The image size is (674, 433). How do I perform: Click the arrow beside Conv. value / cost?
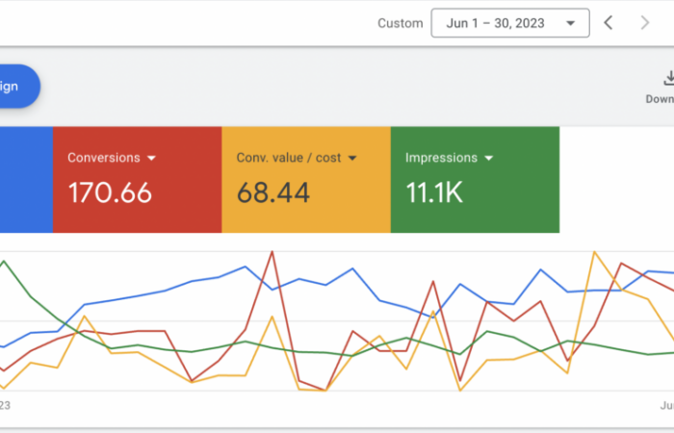pos(352,158)
